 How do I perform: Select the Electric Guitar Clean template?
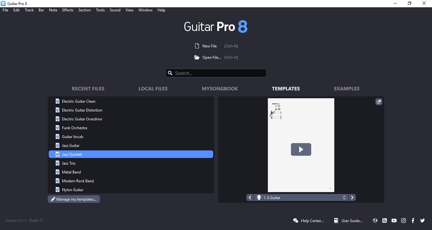click(131, 101)
